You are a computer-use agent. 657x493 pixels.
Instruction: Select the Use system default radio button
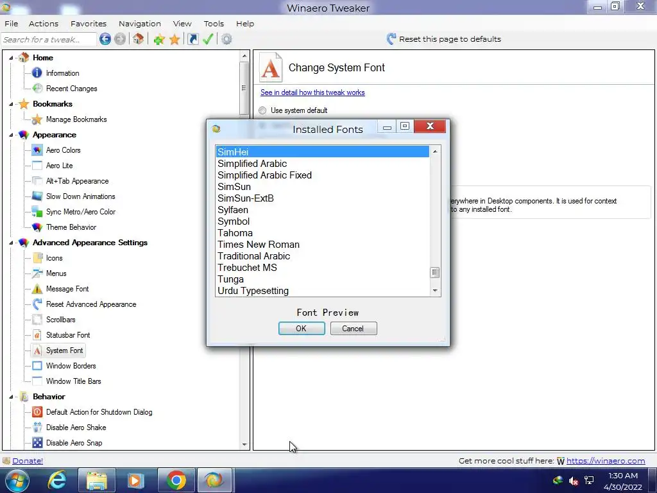pyautogui.click(x=262, y=110)
